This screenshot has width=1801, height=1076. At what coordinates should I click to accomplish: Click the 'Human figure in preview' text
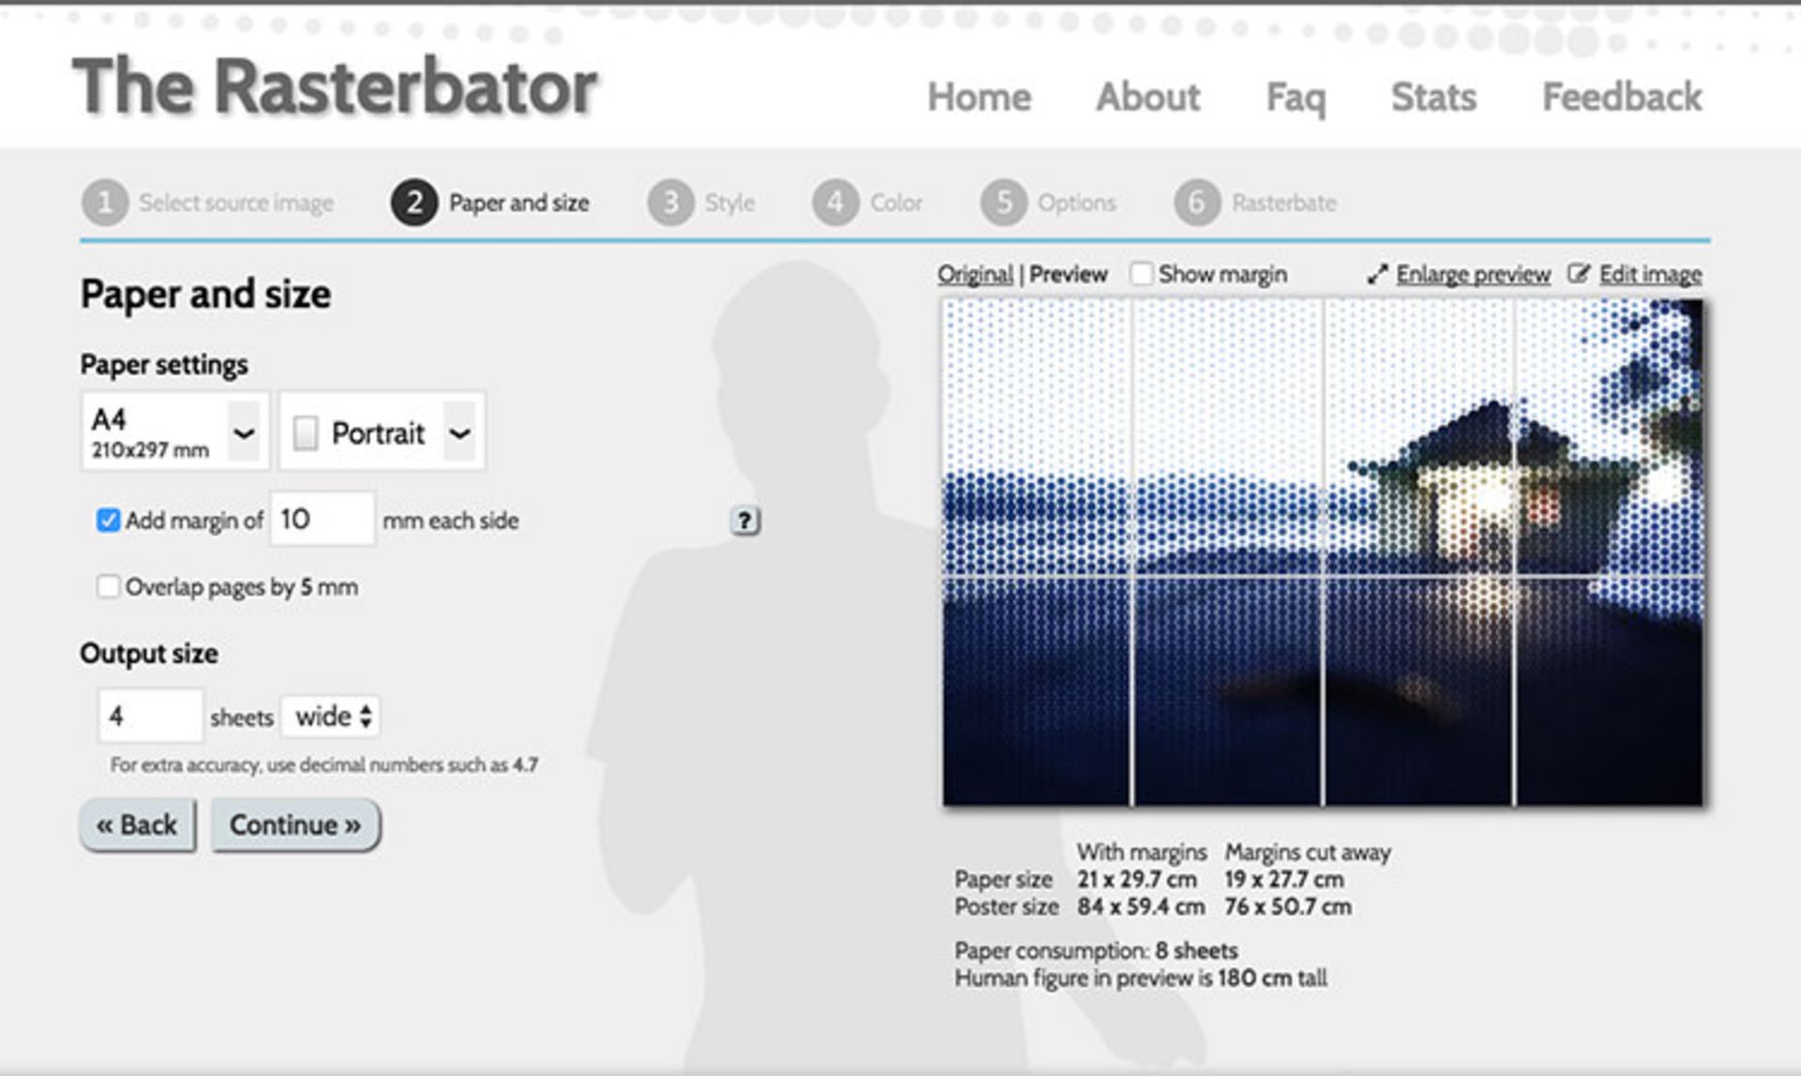[1141, 978]
